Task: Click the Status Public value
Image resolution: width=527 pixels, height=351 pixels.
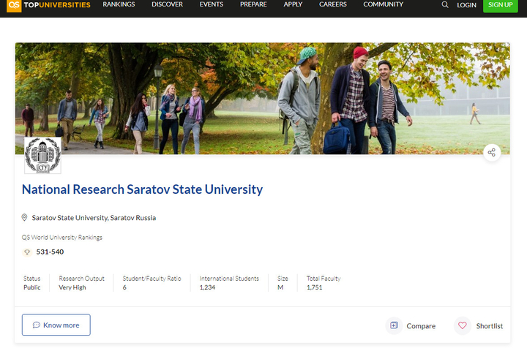Action: (x=32, y=287)
